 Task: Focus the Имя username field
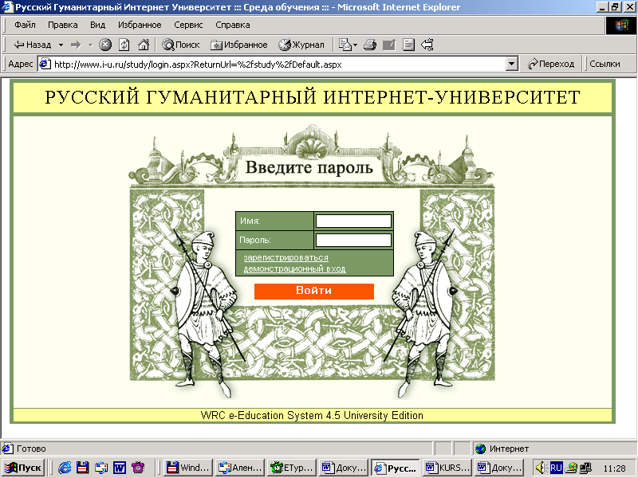click(x=353, y=221)
